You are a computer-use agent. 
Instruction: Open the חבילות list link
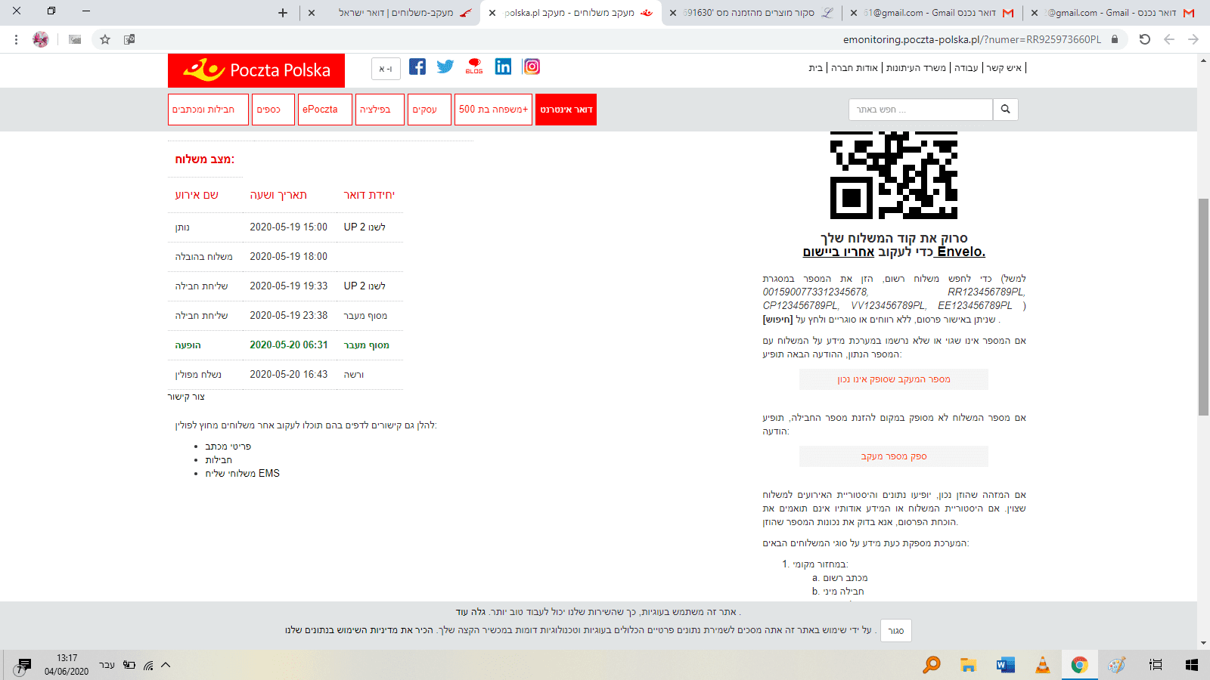coord(219,460)
